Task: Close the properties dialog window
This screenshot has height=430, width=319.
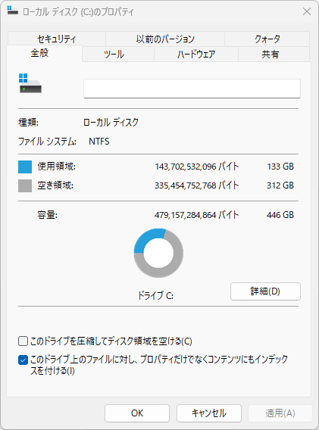Action: (307, 11)
